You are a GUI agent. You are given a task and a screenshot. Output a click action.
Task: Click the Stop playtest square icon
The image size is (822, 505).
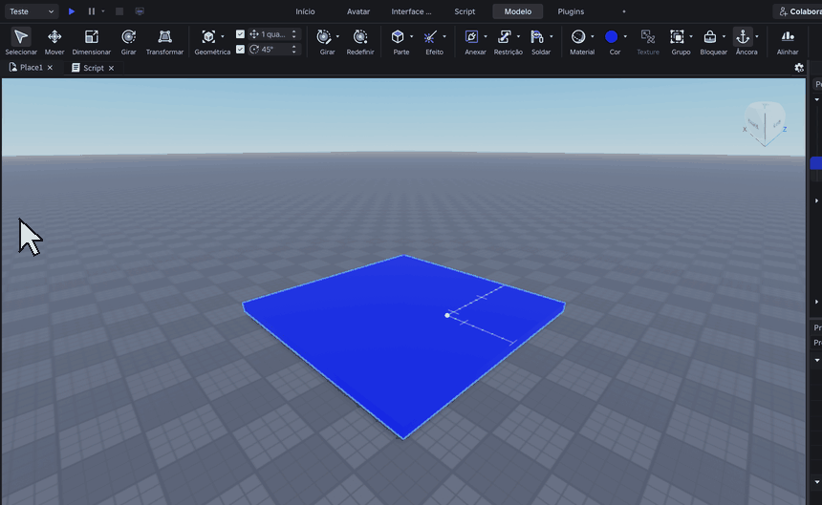pyautogui.click(x=119, y=11)
